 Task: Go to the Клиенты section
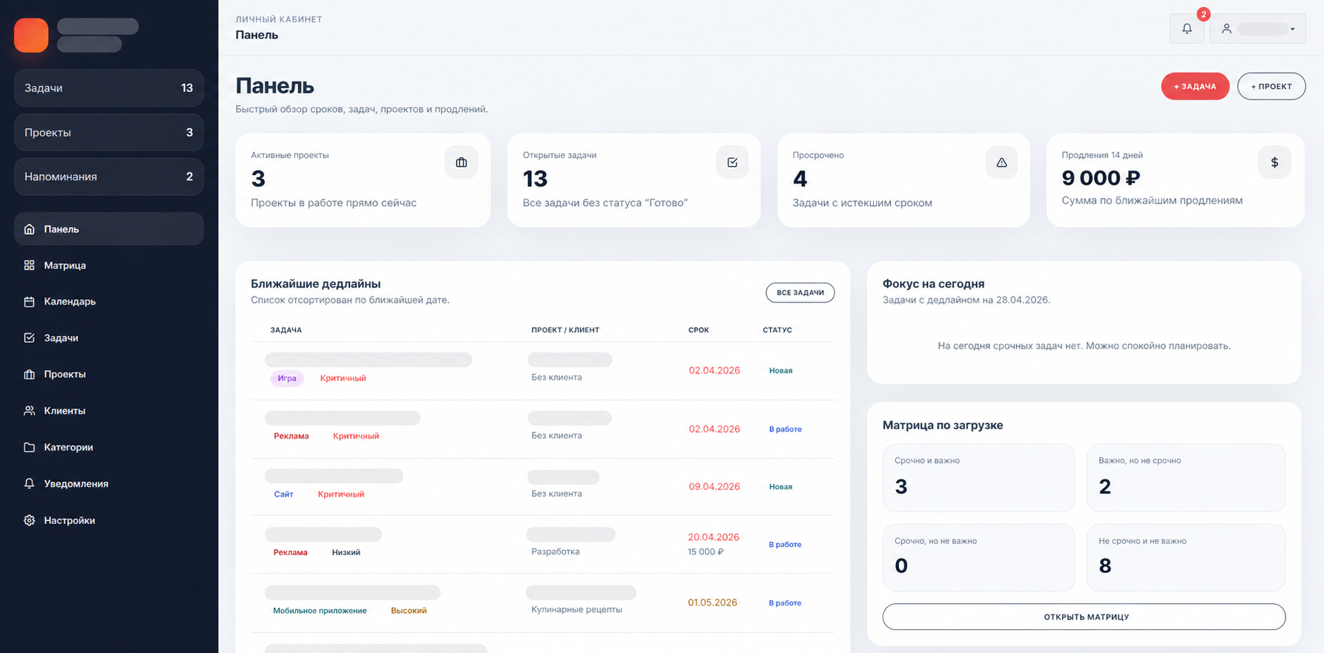108,411
